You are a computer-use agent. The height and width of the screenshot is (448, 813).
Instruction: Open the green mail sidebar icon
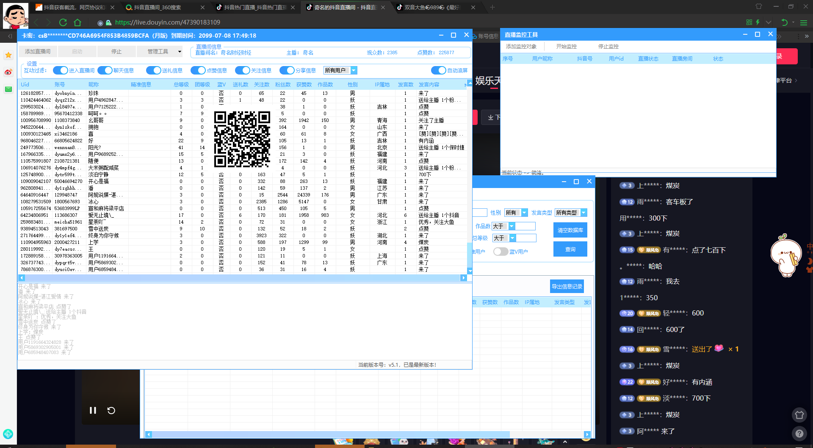click(x=8, y=89)
